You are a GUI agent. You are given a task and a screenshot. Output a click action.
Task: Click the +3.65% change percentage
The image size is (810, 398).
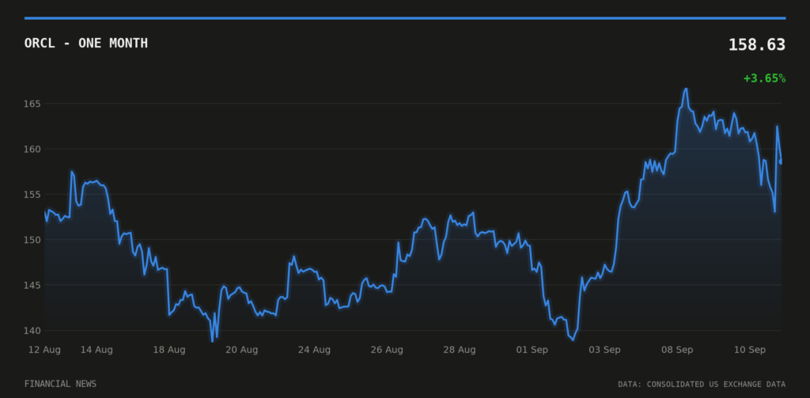click(x=765, y=78)
